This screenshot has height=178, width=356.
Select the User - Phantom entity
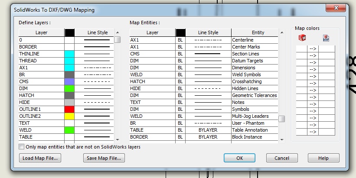point(255,123)
